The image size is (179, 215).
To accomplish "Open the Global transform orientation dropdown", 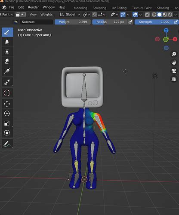I will (70, 15).
